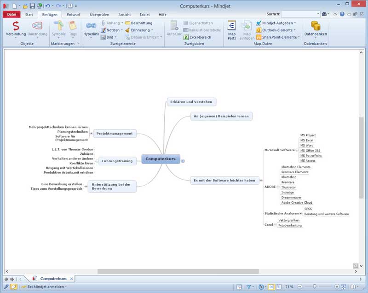Image resolution: width=368 pixels, height=293 pixels.
Task: Switch to the Entwurf ribbon tab
Action: point(74,14)
